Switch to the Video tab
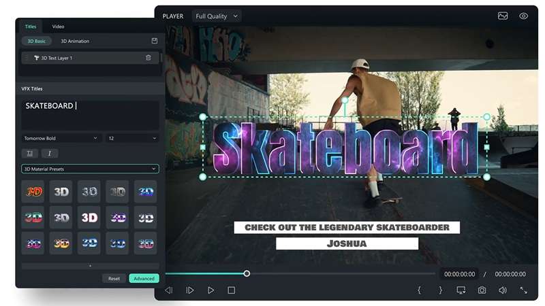 (x=58, y=27)
